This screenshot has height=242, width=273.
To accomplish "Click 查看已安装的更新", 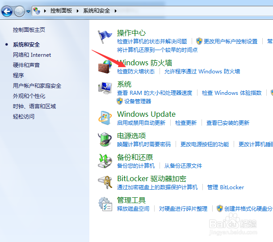I will pyautogui.click(x=228, y=123).
